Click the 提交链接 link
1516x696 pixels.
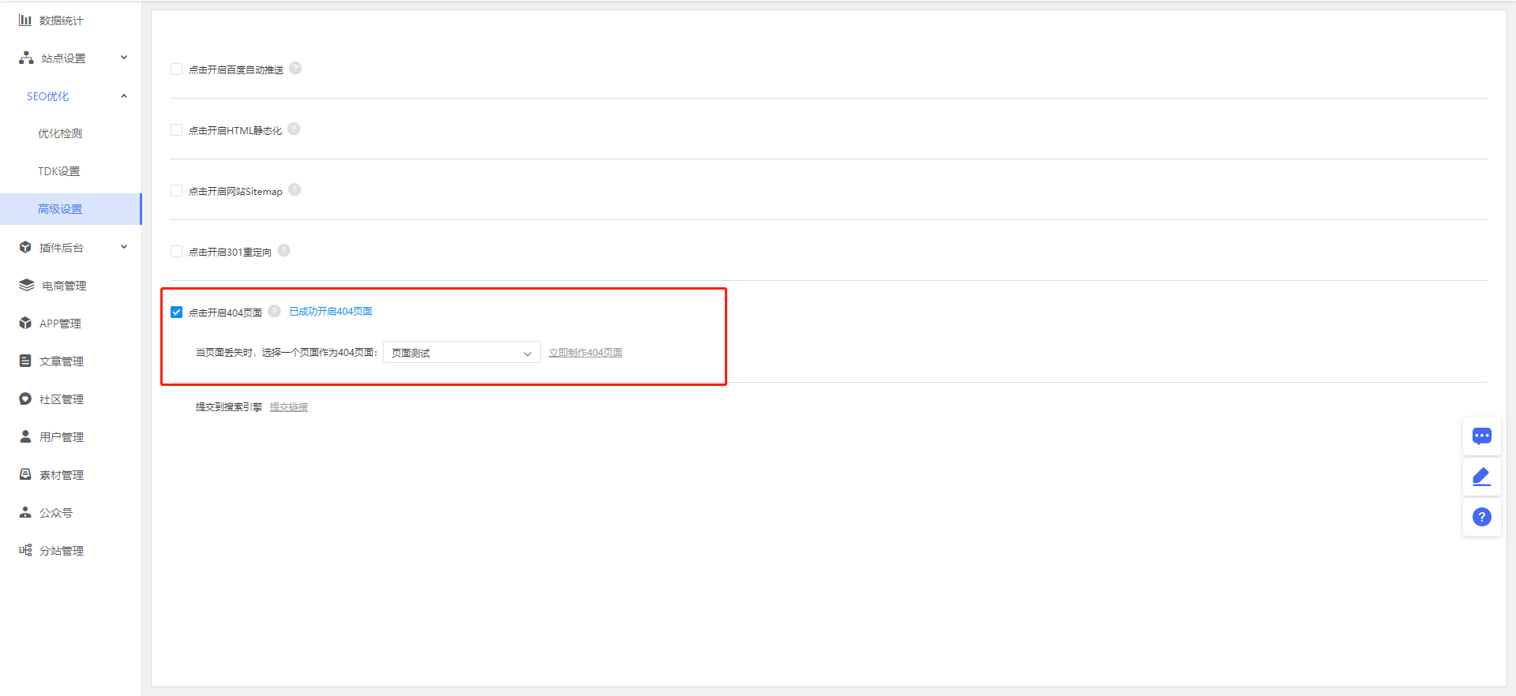(x=289, y=407)
